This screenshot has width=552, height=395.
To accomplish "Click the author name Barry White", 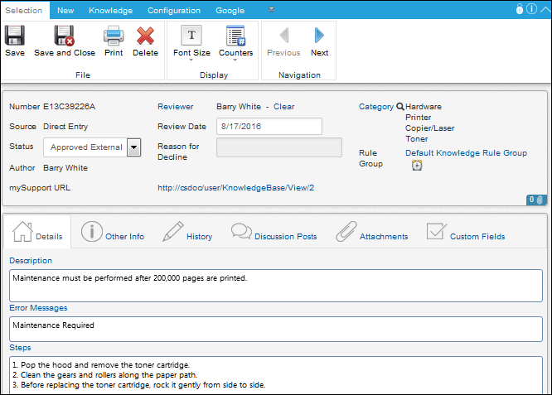I will pyautogui.click(x=65, y=168).
